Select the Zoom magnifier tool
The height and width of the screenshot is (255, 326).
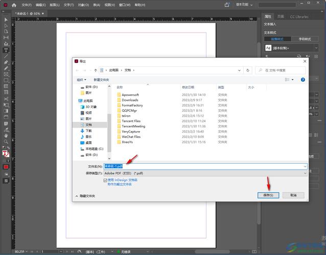coord(6,142)
